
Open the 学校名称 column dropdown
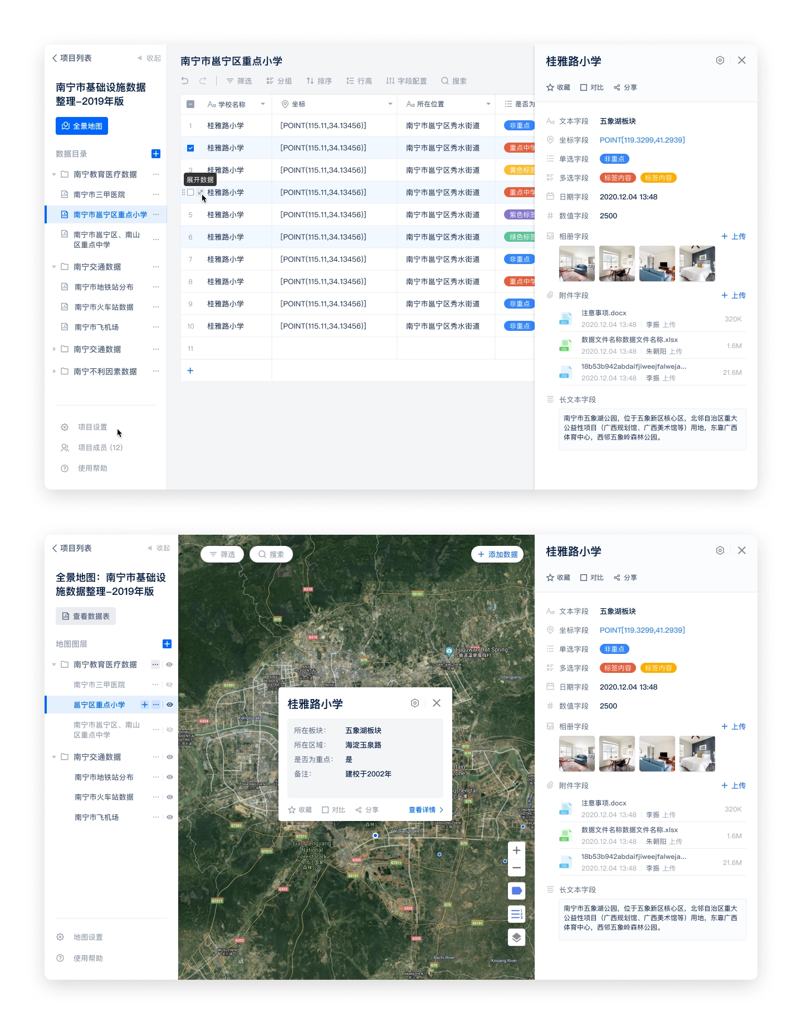263,104
